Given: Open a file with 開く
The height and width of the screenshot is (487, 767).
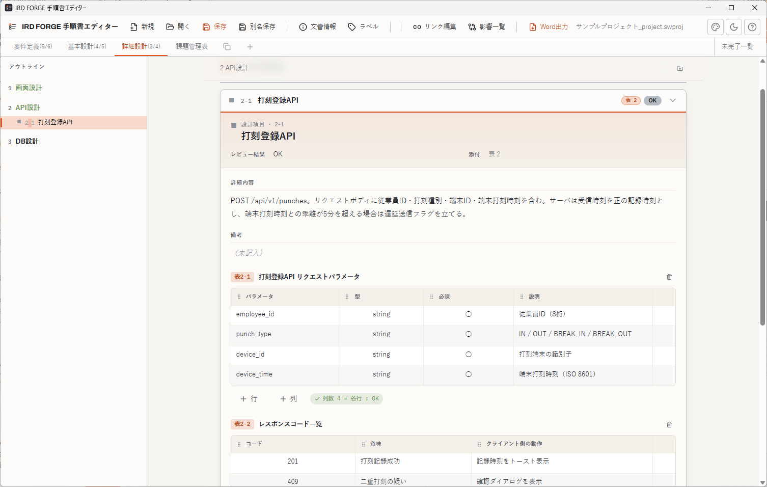Looking at the screenshot, I should tap(178, 26).
